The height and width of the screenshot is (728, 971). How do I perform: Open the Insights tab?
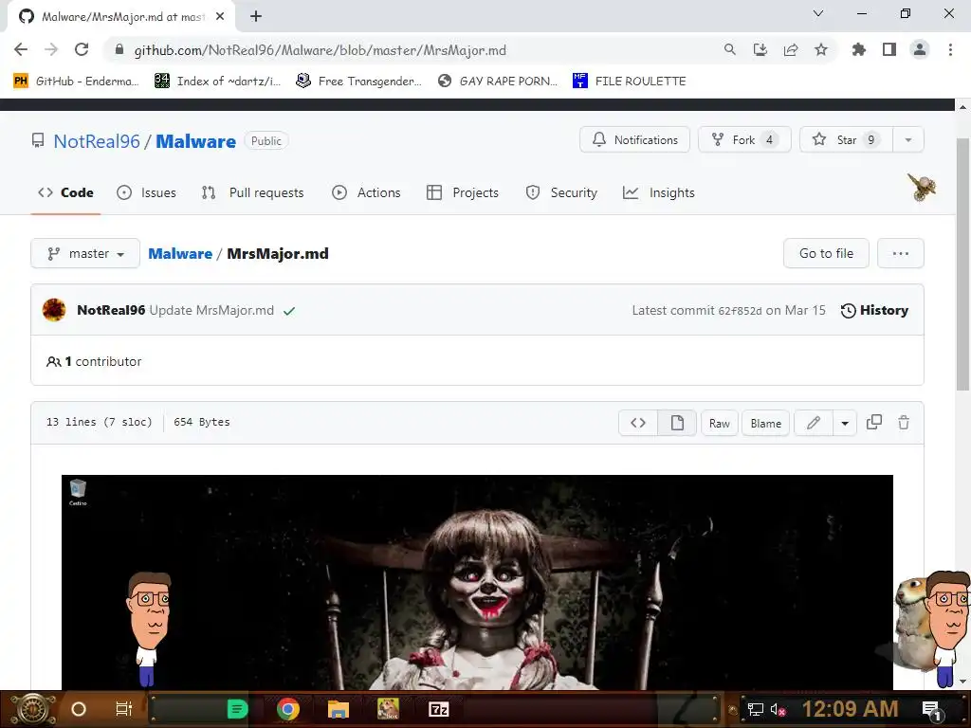pyautogui.click(x=659, y=192)
